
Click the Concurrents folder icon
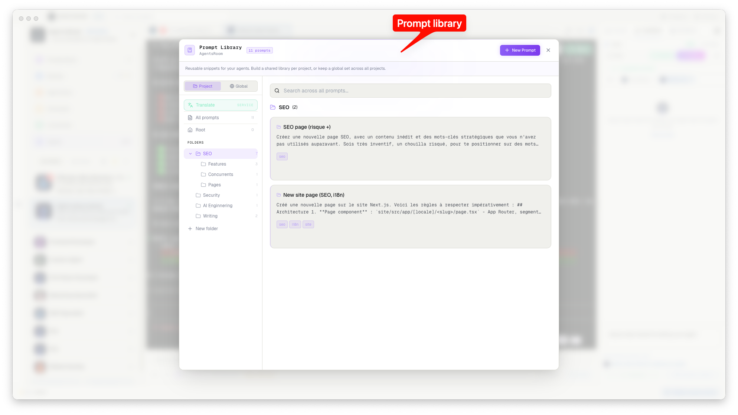click(203, 174)
